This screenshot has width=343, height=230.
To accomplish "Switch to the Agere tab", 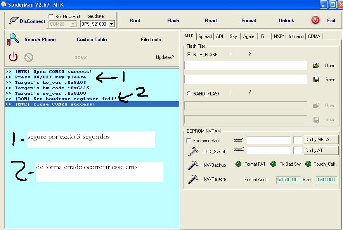I will (x=249, y=36).
